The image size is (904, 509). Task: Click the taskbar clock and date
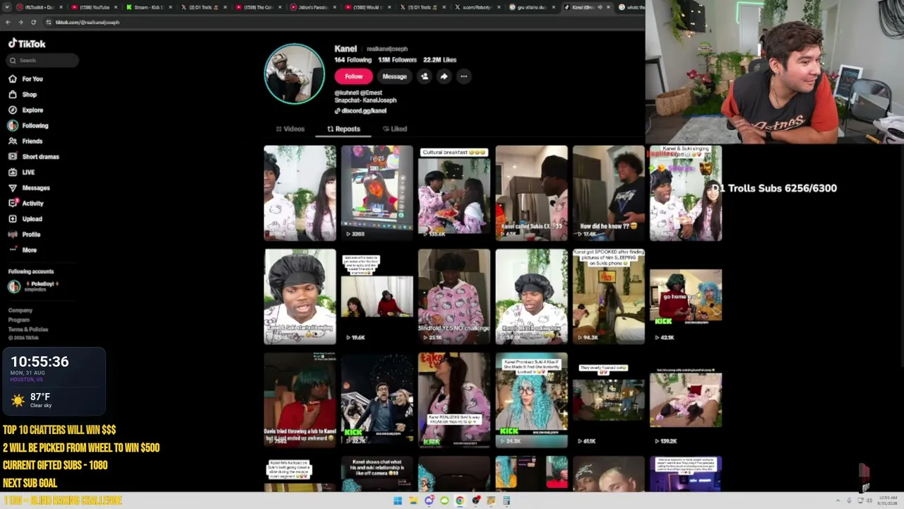[x=888, y=501]
